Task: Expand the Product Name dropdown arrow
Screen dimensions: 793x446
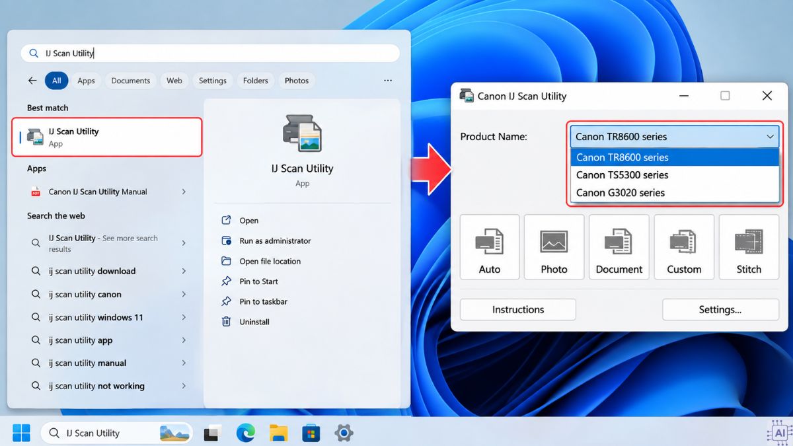Action: tap(770, 137)
